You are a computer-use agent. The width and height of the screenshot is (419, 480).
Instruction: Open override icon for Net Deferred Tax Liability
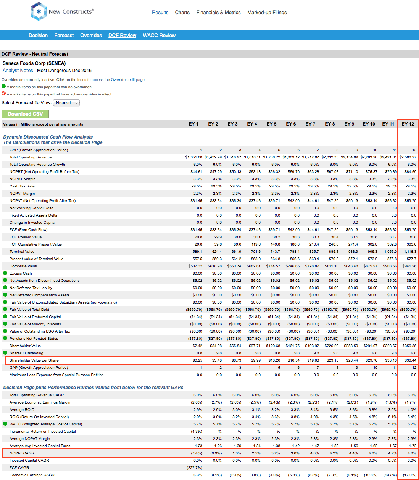coord(5,288)
